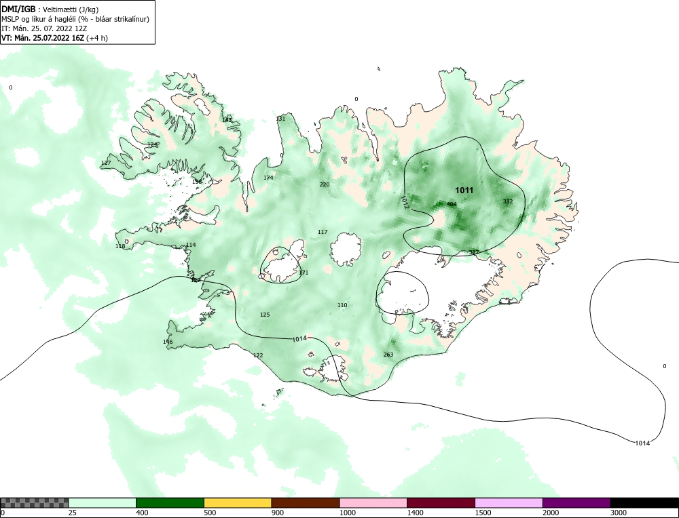This screenshot has width=679, height=518.
Task: Select the yellow 500–900 legend swatch
Action: click(x=238, y=502)
